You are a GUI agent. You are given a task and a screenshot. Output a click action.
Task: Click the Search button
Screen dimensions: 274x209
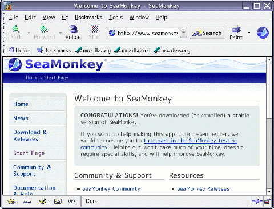(x=207, y=33)
